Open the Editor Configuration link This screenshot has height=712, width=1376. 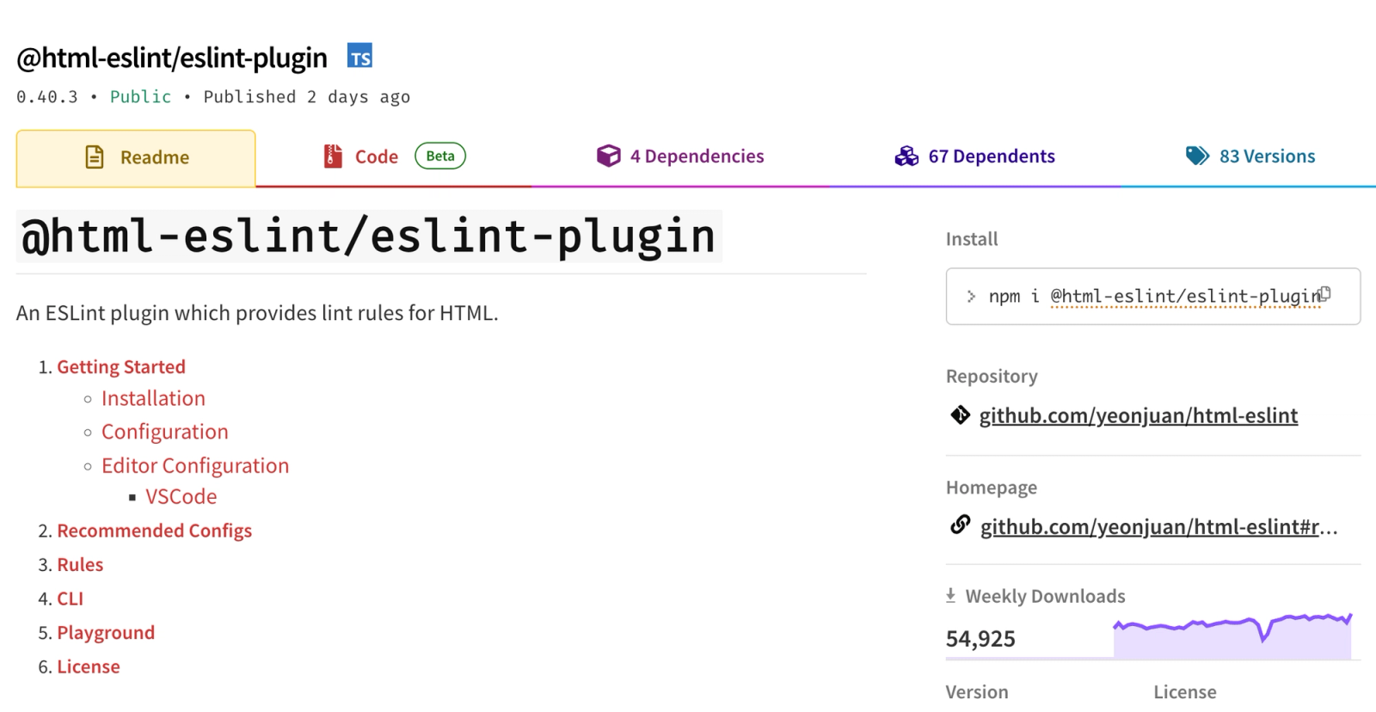pyautogui.click(x=195, y=465)
